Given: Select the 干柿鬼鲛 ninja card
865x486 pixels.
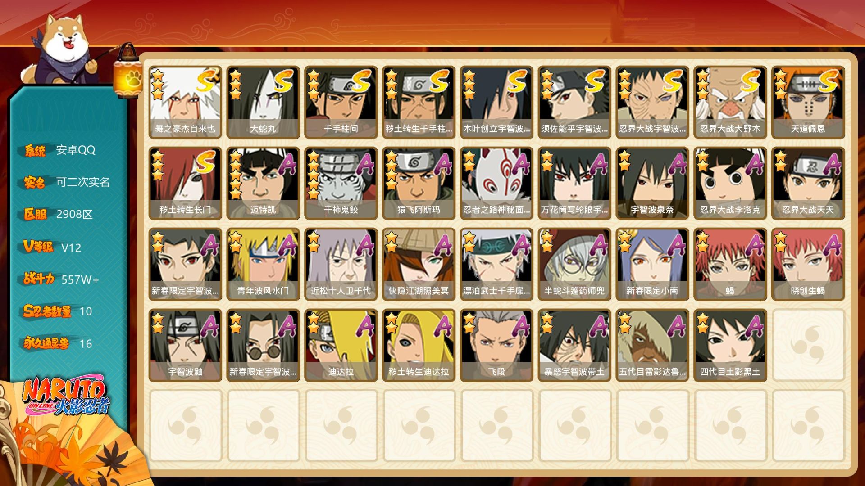Looking at the screenshot, I should (x=341, y=183).
